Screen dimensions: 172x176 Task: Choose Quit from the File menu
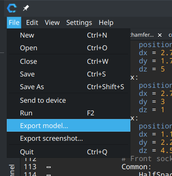tap(68, 152)
